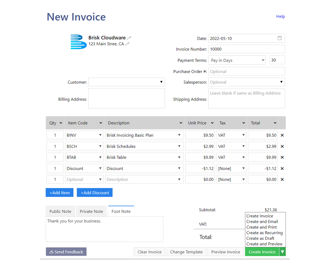Expand Unit Price column header options

[x=212, y=123]
